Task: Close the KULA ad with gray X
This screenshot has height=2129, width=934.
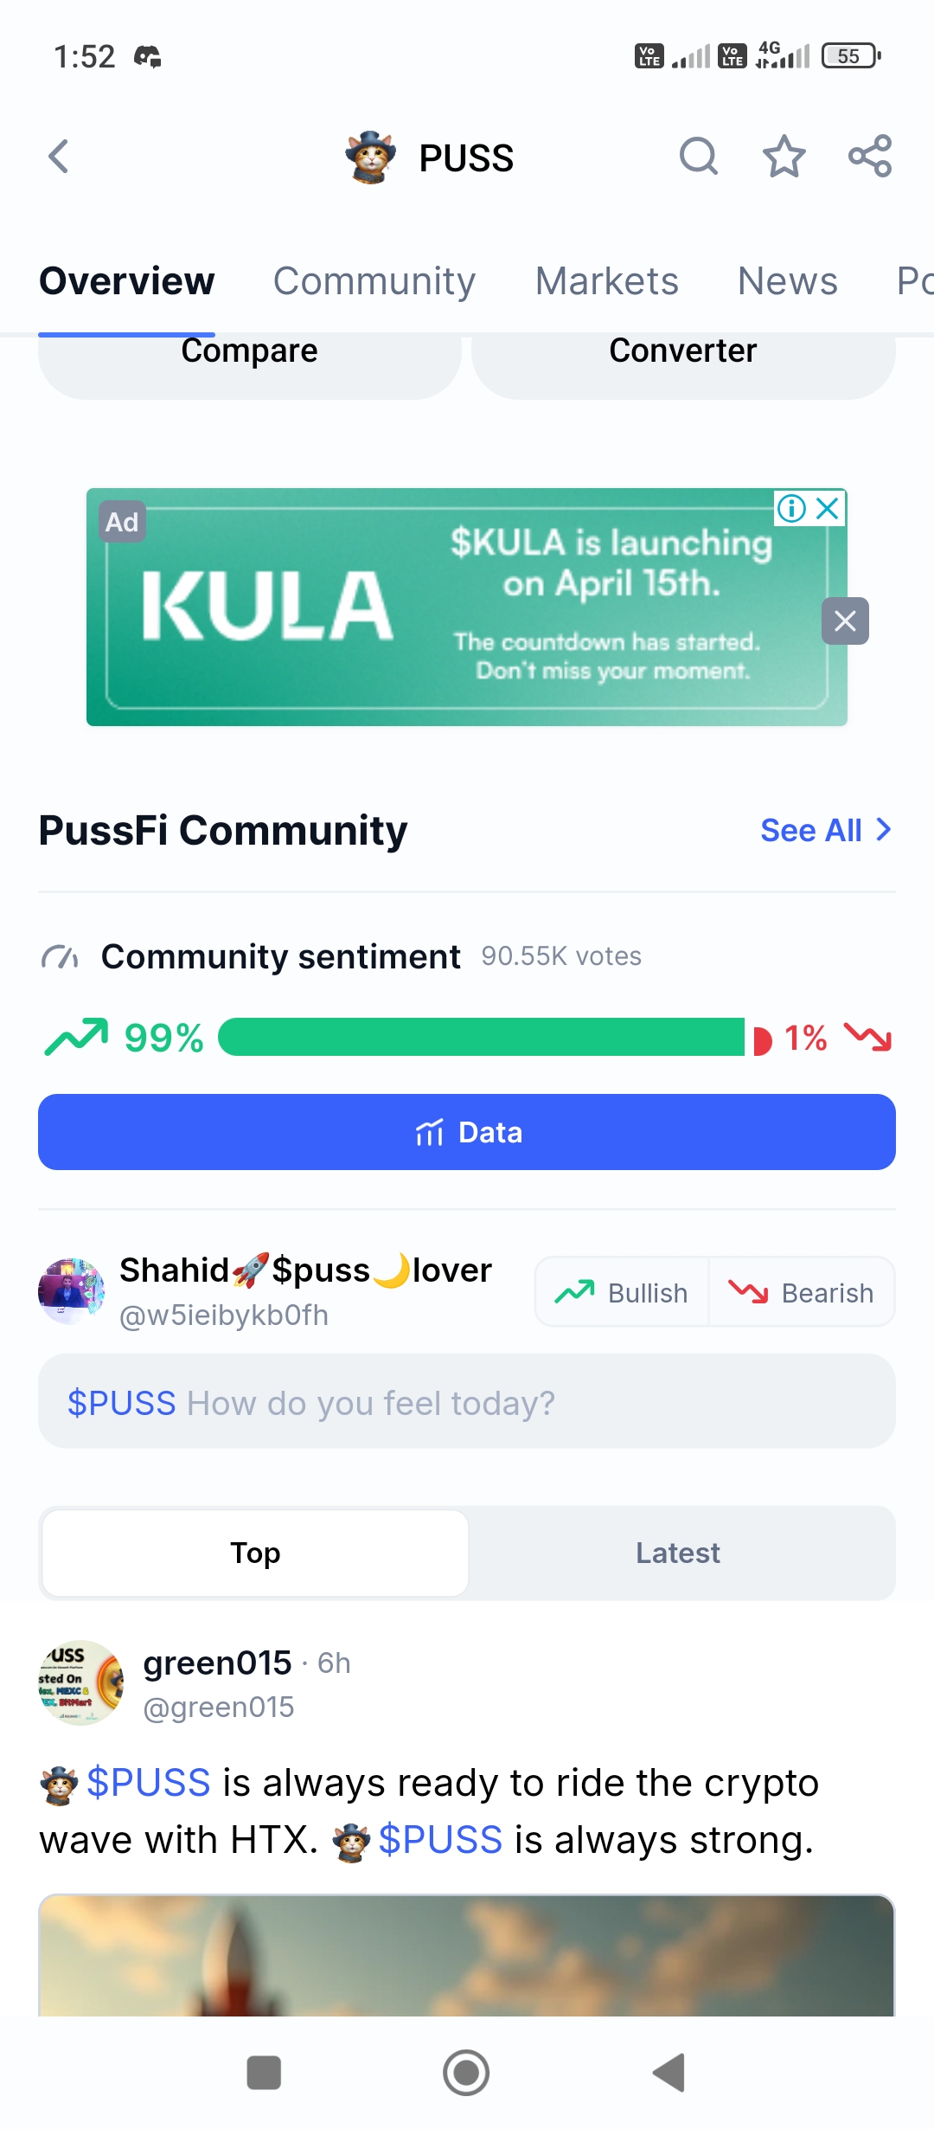Action: pyautogui.click(x=845, y=621)
